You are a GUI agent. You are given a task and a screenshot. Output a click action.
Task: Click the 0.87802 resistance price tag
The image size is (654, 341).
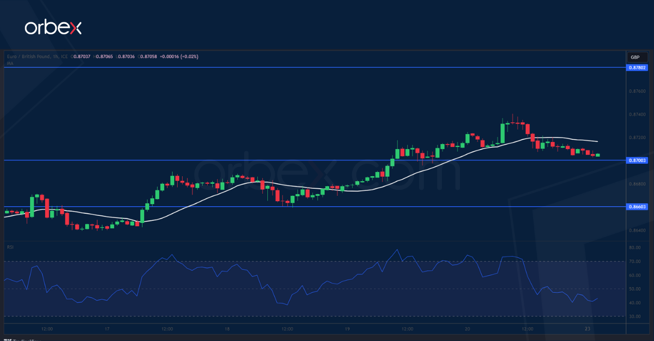(x=637, y=67)
